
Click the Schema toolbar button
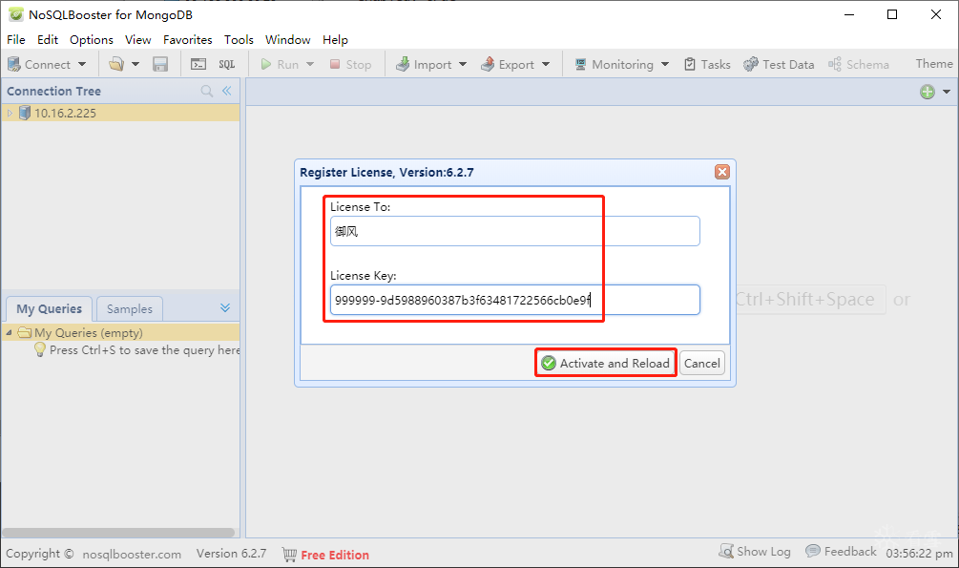tap(859, 64)
